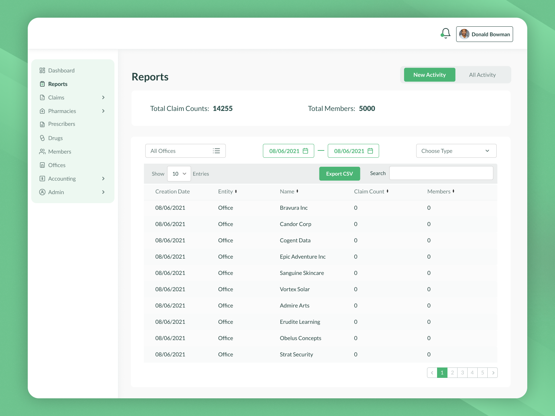
Task: Open the notifications bell
Action: coord(446,34)
